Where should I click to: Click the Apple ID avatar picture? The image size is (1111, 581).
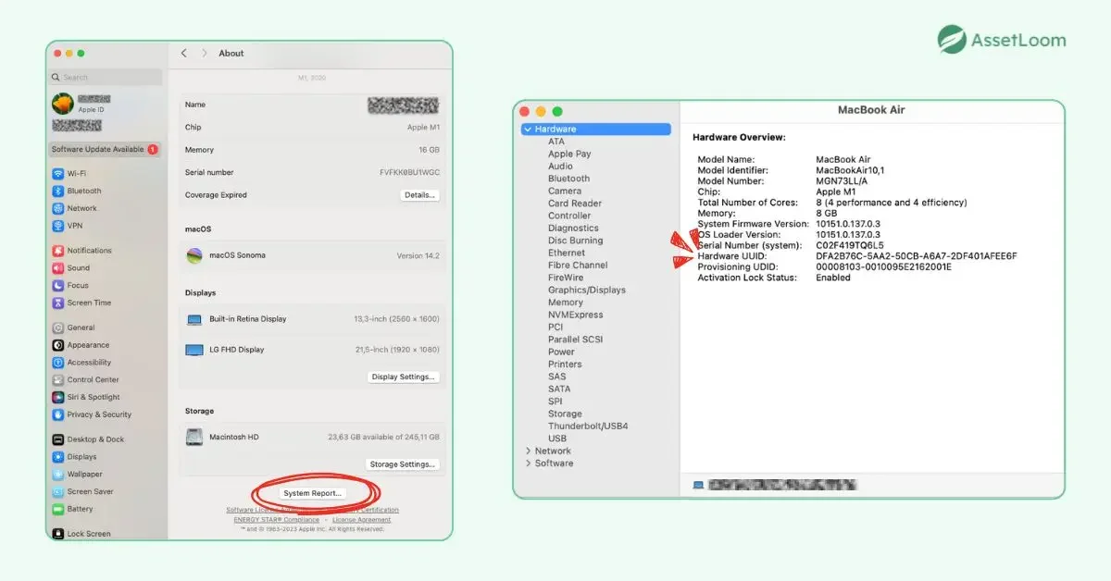63,104
